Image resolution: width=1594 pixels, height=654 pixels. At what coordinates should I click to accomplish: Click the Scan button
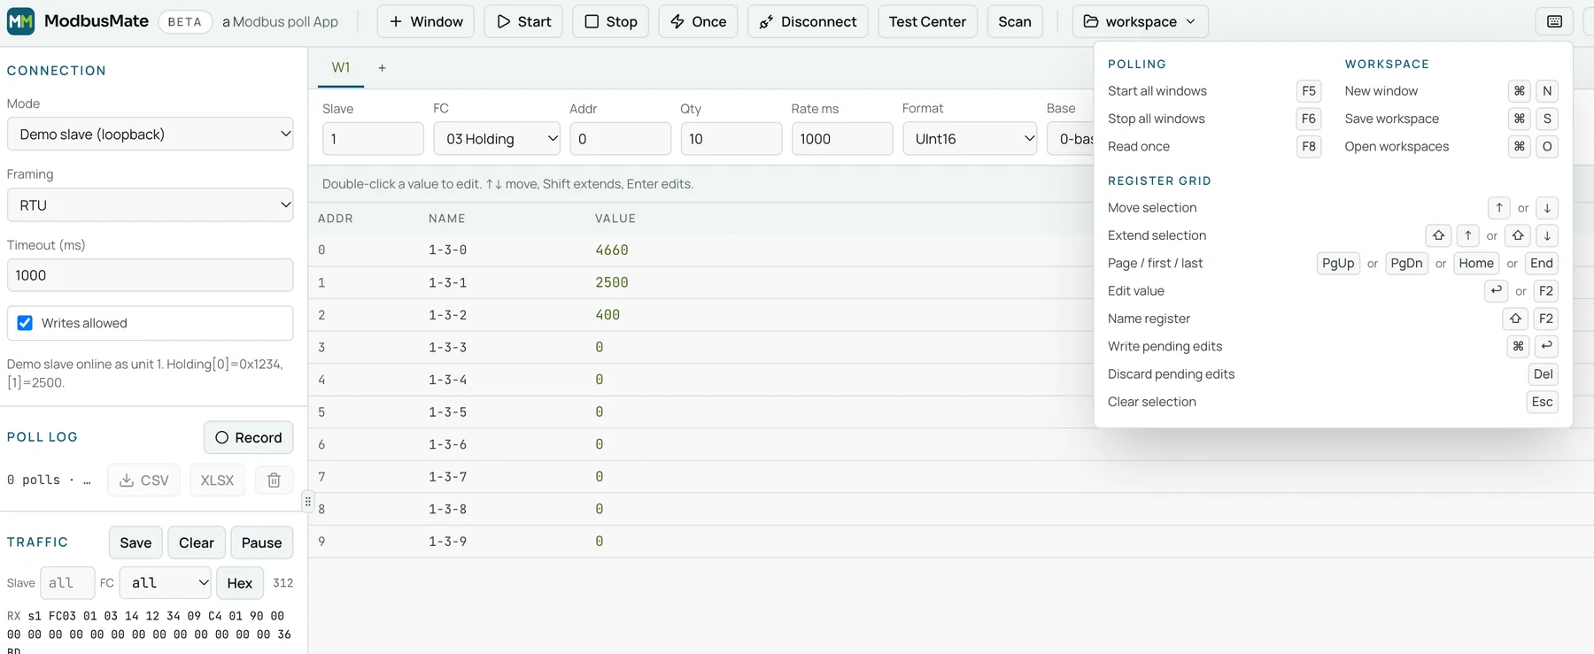(1015, 21)
